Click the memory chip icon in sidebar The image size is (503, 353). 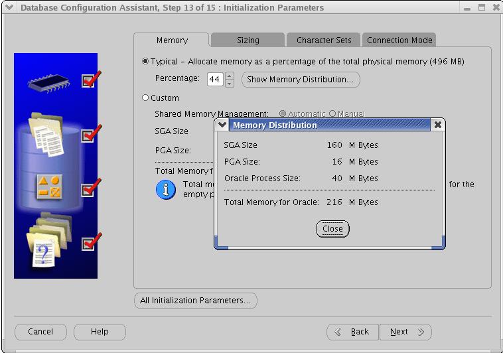pos(48,82)
